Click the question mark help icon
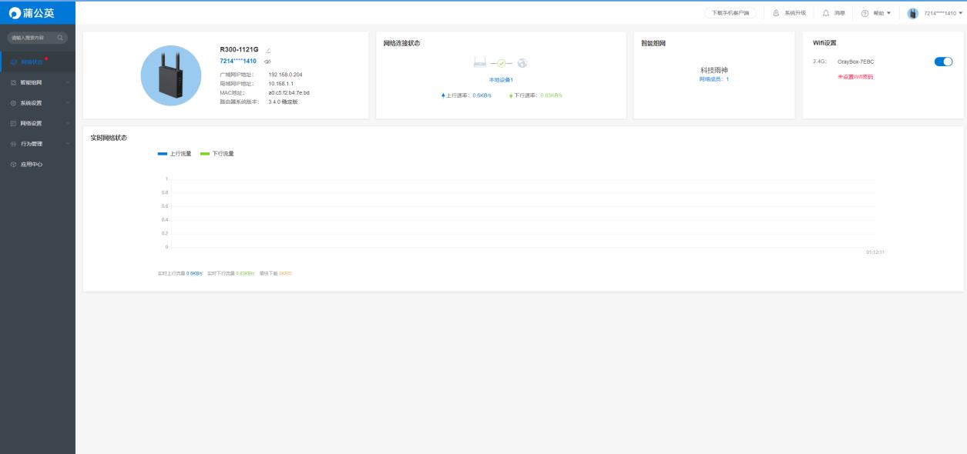 click(x=865, y=13)
